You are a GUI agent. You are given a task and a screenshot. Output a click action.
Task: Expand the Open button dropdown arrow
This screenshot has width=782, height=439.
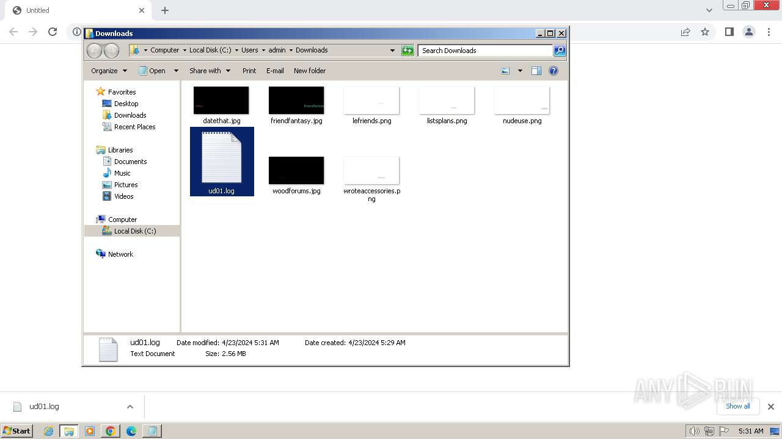[x=176, y=71]
